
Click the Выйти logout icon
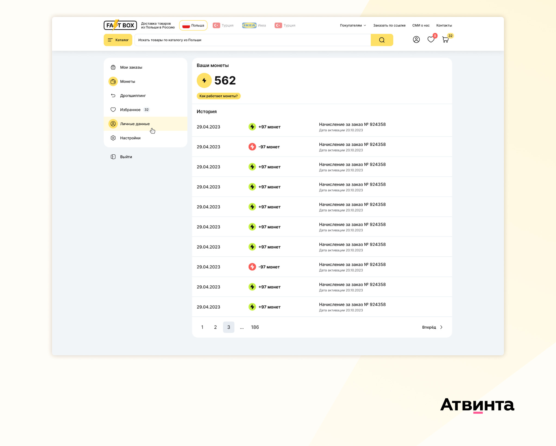tap(113, 157)
